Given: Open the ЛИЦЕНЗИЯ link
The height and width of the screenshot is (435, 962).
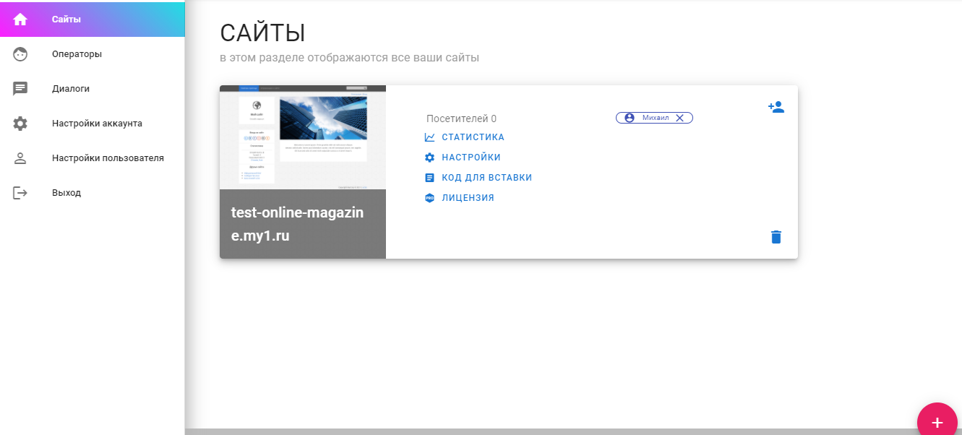Looking at the screenshot, I should click(x=468, y=198).
